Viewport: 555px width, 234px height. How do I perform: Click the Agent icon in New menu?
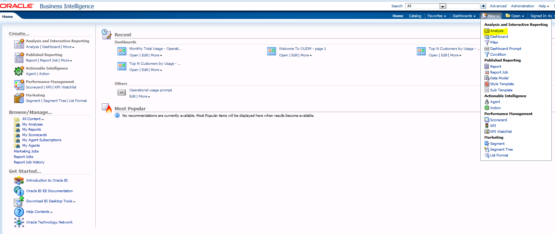[487, 102]
